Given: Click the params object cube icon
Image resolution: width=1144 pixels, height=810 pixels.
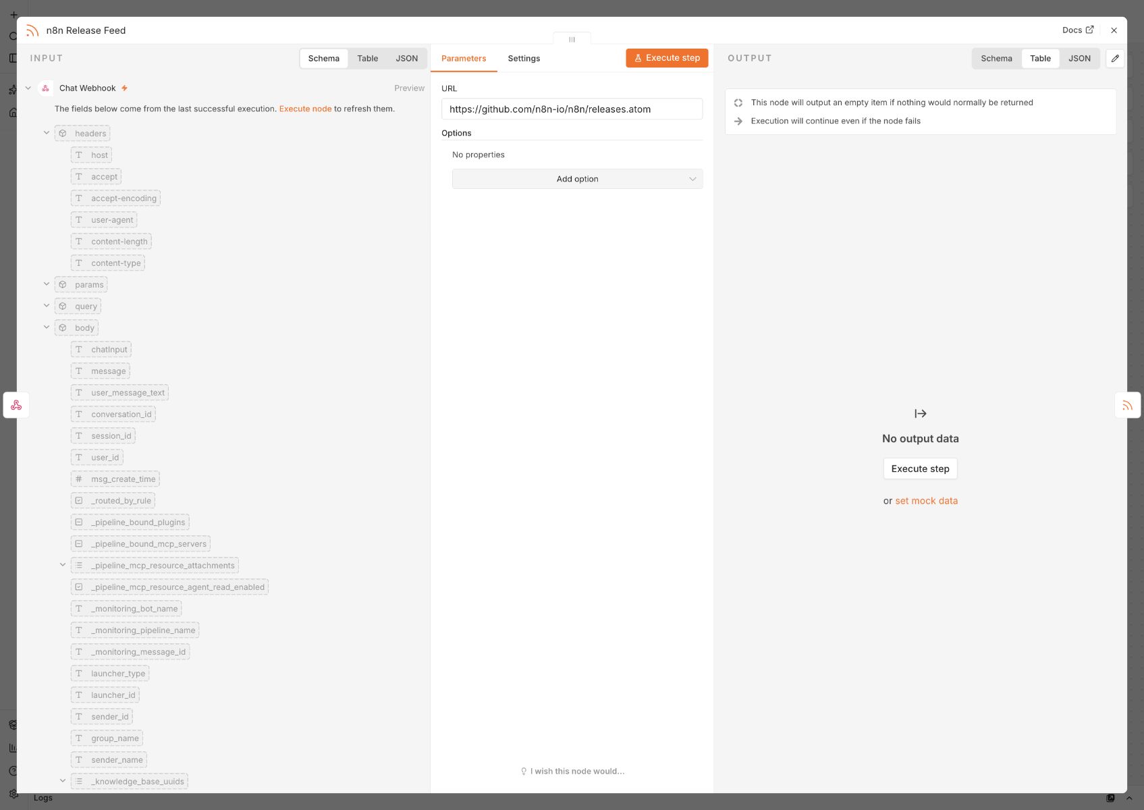Looking at the screenshot, I should coord(63,285).
